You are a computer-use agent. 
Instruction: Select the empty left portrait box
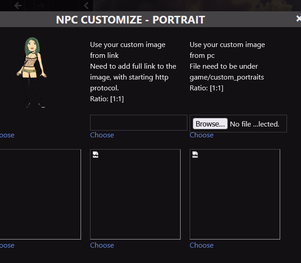[40, 194]
